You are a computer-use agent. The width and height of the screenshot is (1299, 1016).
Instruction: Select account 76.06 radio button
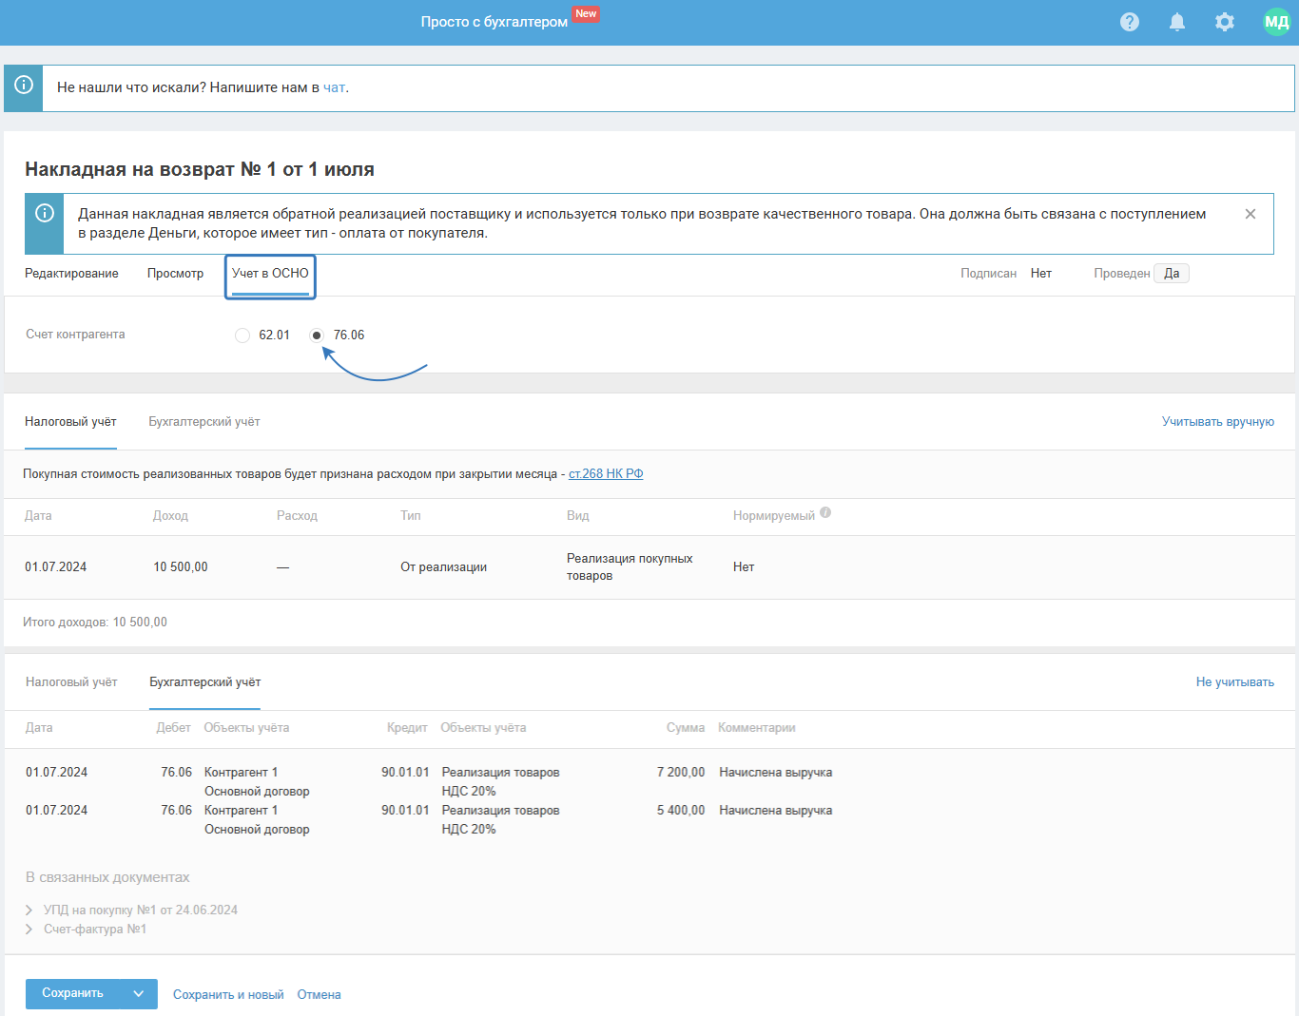[x=318, y=335]
